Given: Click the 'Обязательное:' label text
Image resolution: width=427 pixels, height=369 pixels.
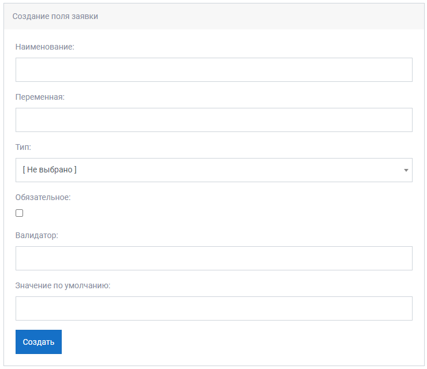Looking at the screenshot, I should [43, 197].
